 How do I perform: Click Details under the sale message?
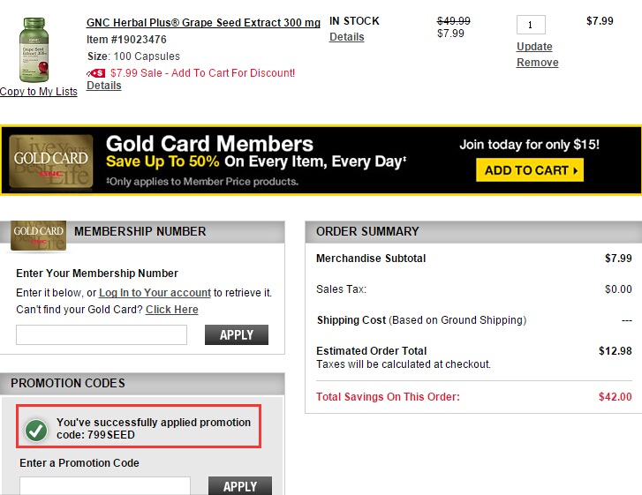[104, 86]
